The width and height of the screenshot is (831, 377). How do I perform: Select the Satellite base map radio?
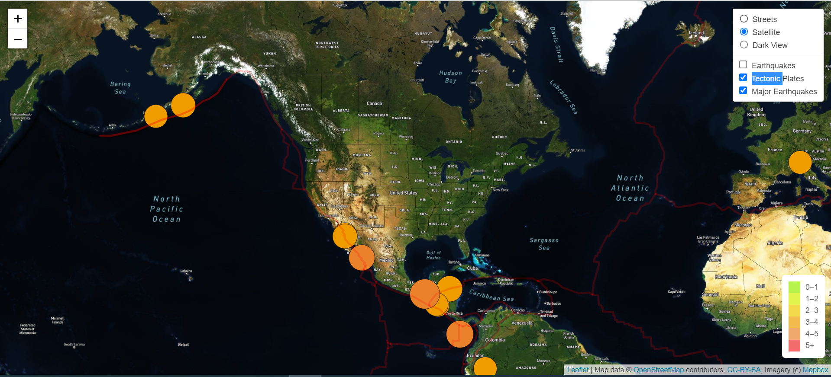[744, 32]
